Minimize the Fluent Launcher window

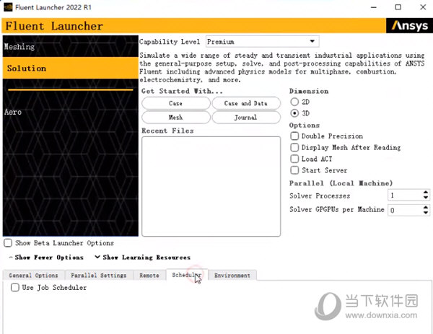(x=374, y=7)
